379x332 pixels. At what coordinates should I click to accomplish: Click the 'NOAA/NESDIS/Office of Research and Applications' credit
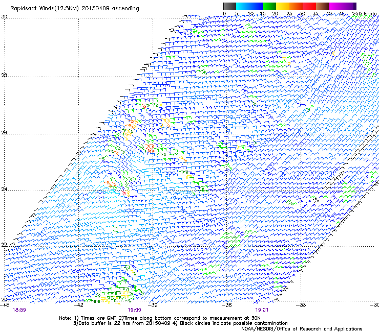(302, 329)
